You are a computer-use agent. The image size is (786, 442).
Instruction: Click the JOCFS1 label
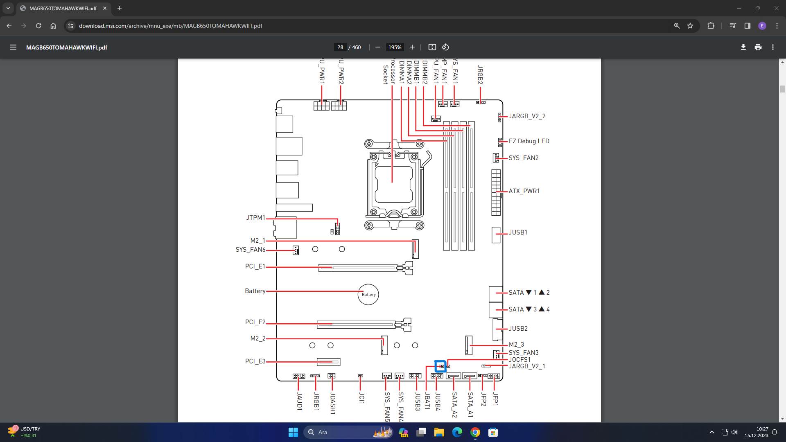[519, 360]
